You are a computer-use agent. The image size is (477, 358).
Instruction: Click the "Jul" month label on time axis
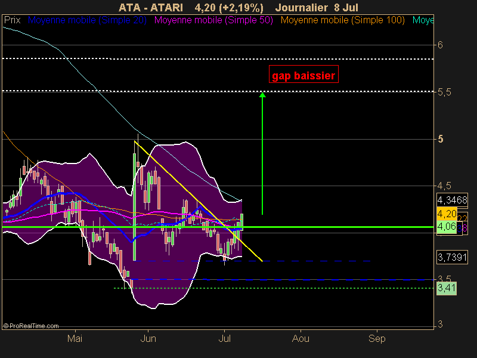coord(225,338)
